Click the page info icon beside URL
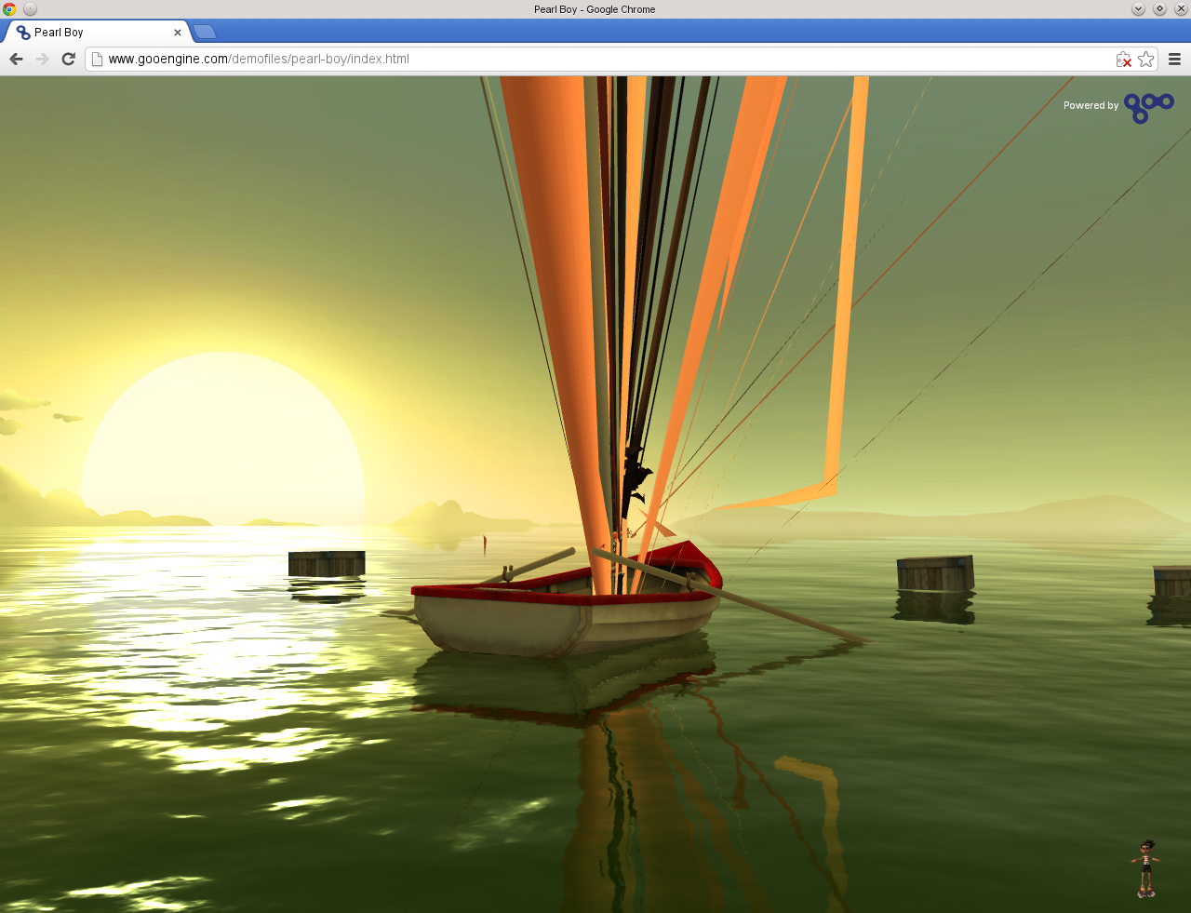Image resolution: width=1191 pixels, height=913 pixels. [97, 59]
